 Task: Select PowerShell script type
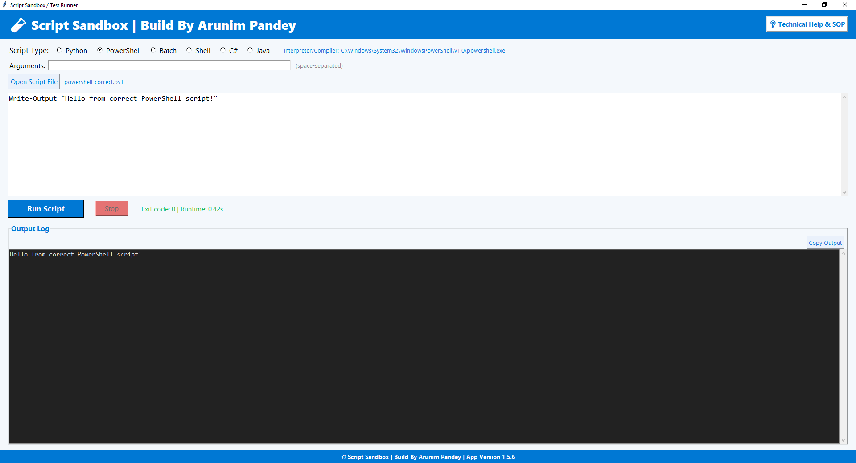pyautogui.click(x=100, y=50)
